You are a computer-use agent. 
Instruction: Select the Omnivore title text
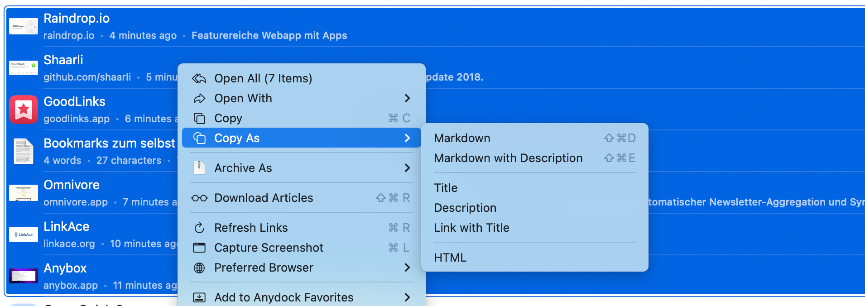point(72,185)
